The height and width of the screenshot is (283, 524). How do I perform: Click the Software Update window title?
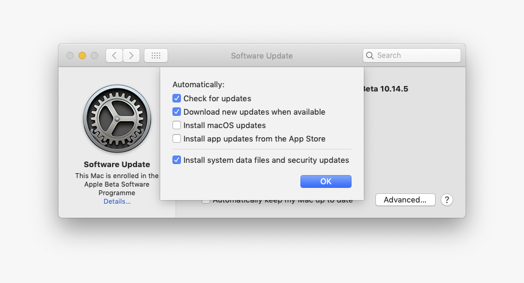[x=261, y=56]
